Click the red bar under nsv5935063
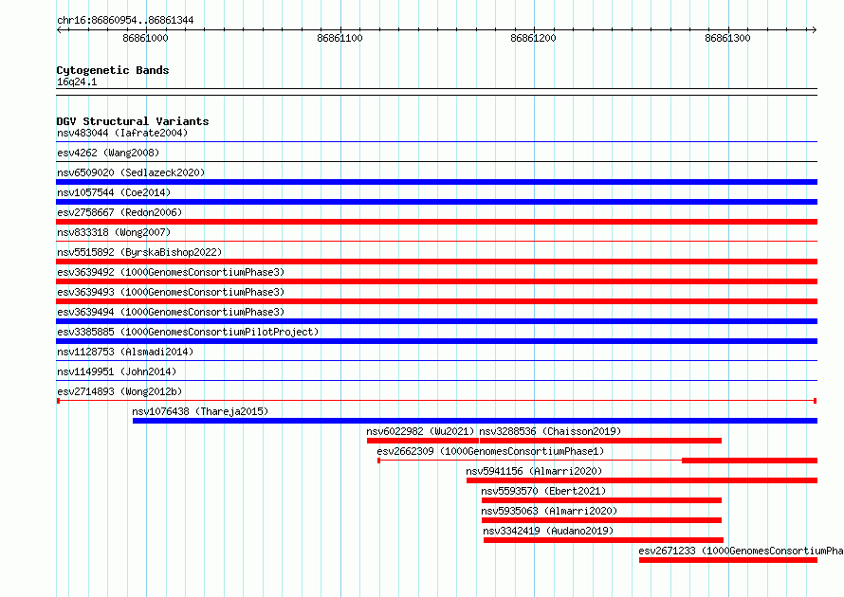844x597 pixels. pos(601,520)
